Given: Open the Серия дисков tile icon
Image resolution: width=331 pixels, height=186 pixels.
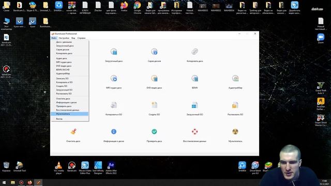Looking at the screenshot, I should 154,52.
